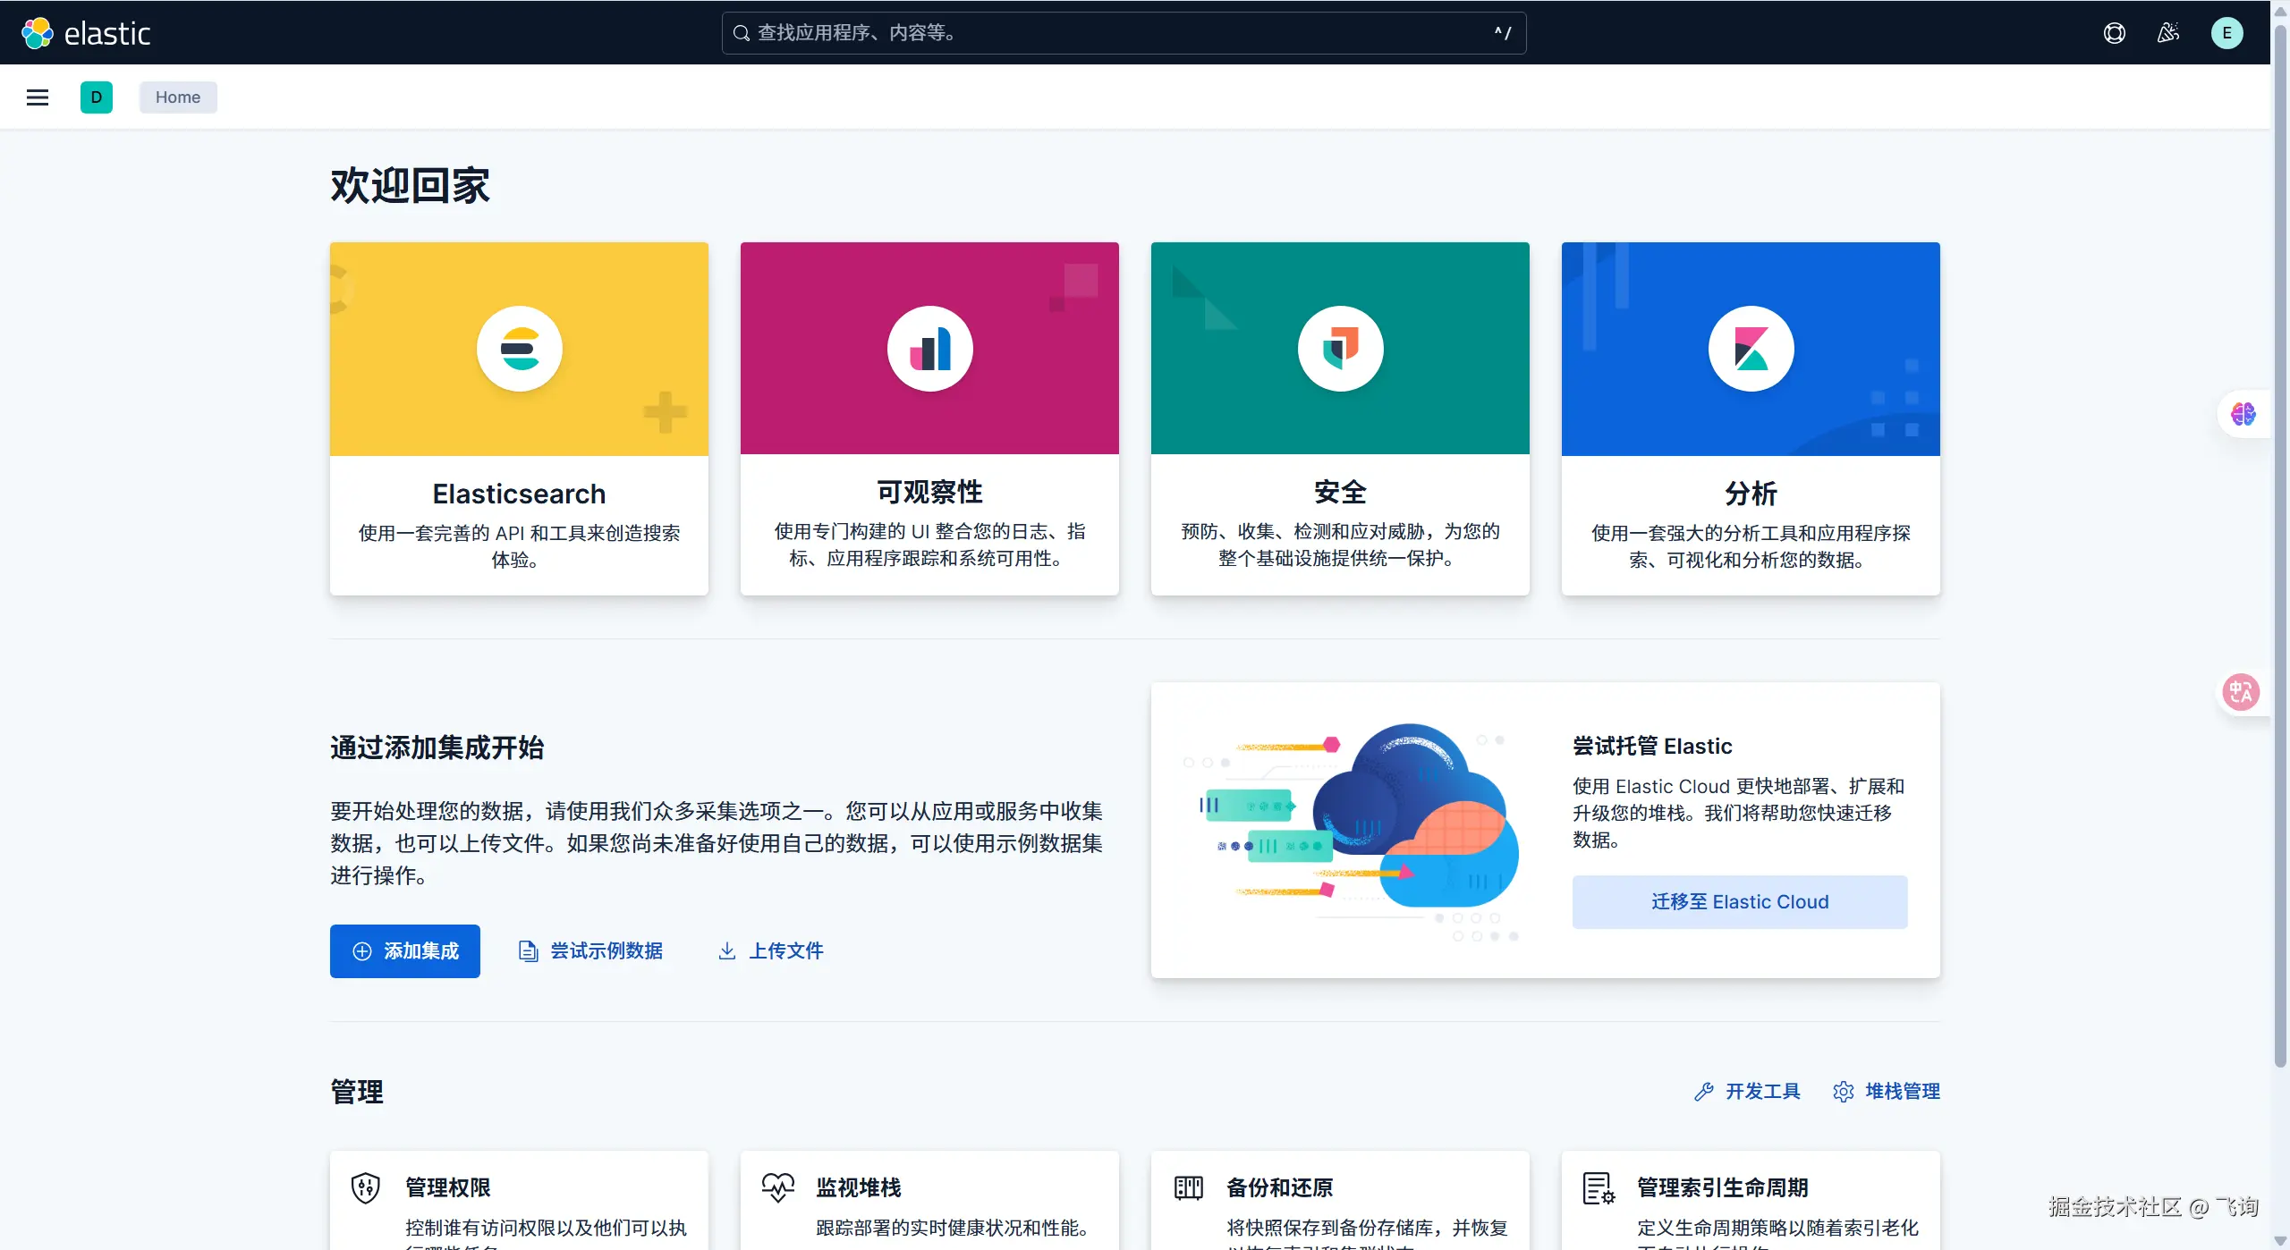Open 开发工具 link in management section

tap(1747, 1091)
